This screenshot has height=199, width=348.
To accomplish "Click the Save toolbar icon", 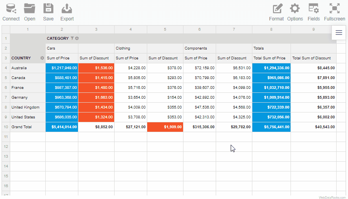I will (x=48, y=9).
